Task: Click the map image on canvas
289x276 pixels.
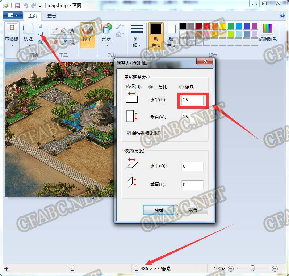Action: tap(59, 129)
